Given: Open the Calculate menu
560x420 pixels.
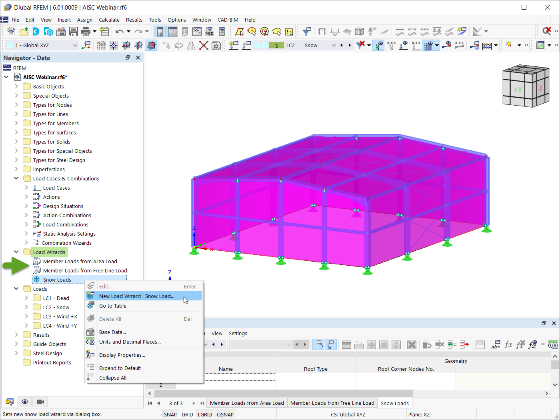Looking at the screenshot, I should click(x=109, y=20).
